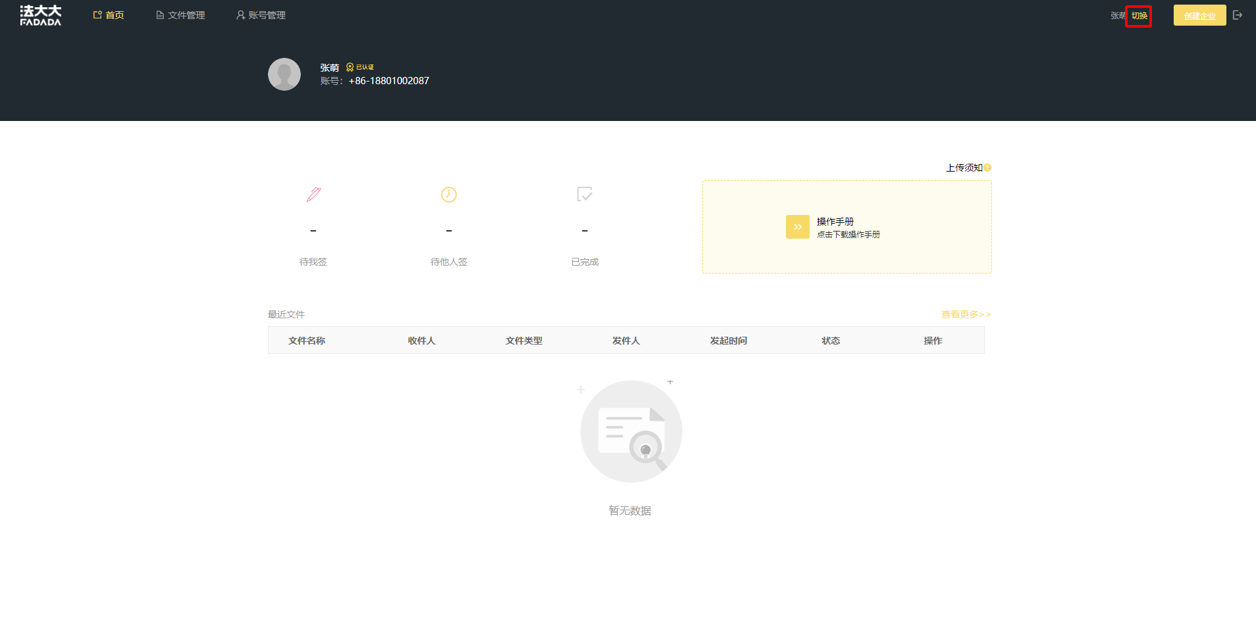Open the 待他人签 documents label
The height and width of the screenshot is (628, 1256).
[x=449, y=262]
